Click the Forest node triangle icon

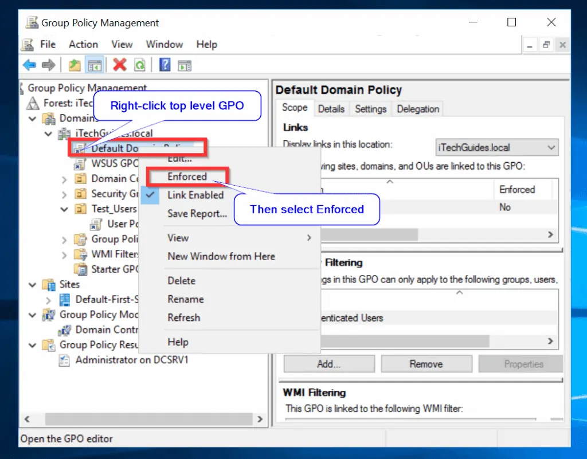coord(33,103)
